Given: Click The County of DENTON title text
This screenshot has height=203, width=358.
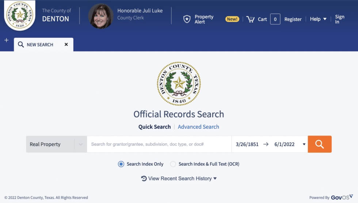Looking at the screenshot, I should pos(56,15).
